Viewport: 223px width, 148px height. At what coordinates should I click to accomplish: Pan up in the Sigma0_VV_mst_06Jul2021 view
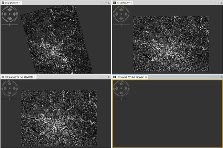click(10, 84)
